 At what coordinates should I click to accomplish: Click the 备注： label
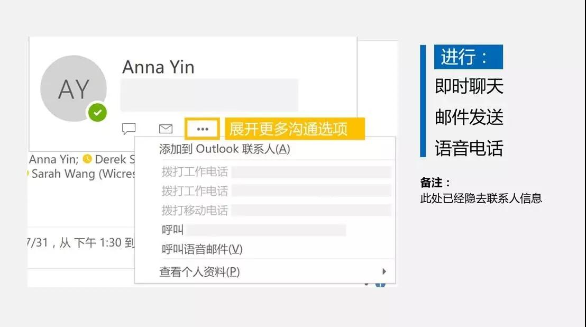click(x=435, y=183)
